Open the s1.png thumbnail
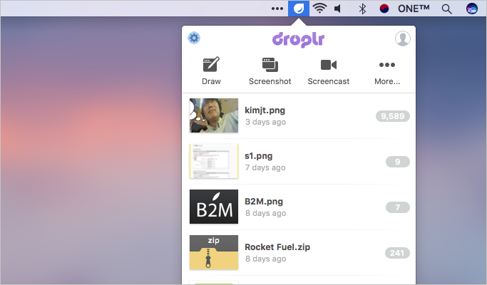 coord(214,161)
